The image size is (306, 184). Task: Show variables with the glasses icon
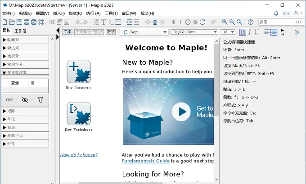click(9, 100)
